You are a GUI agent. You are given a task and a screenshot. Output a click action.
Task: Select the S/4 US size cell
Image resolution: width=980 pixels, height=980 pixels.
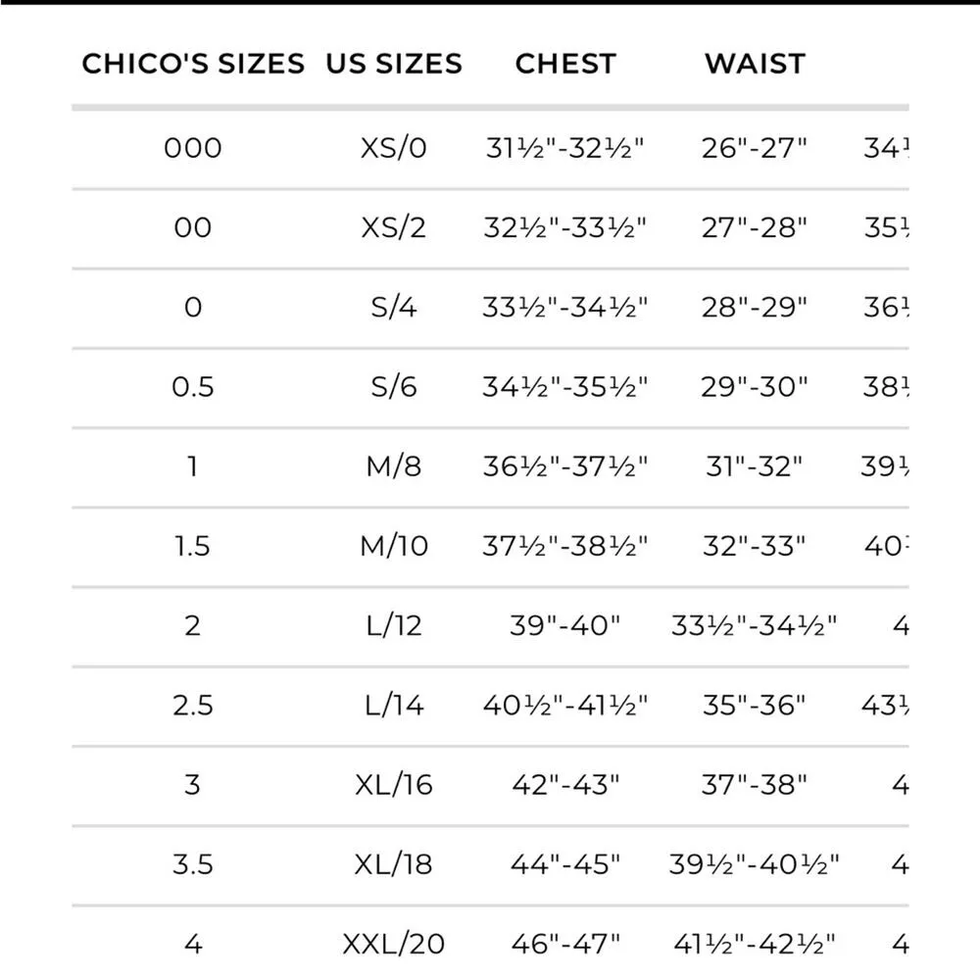pyautogui.click(x=393, y=307)
